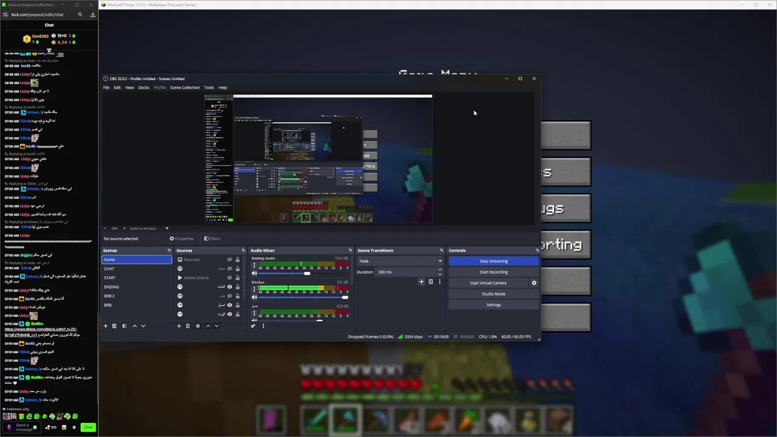Click the 300 ms Duration field
Image resolution: width=777 pixels, height=437 pixels.
[405, 272]
